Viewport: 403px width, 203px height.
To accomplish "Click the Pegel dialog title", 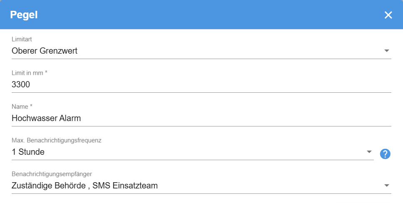I will tap(24, 15).
